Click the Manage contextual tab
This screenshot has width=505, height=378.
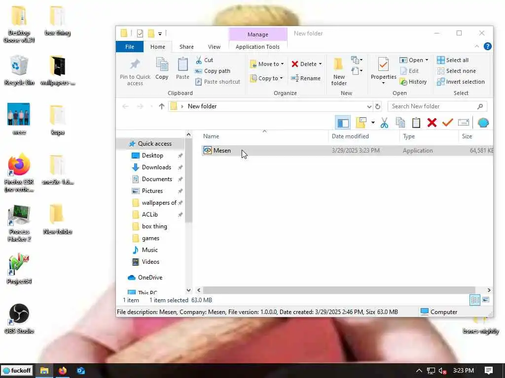(x=257, y=34)
